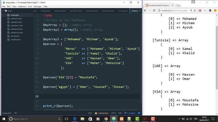Open example1.php in the Atom tree view

point(16,19)
